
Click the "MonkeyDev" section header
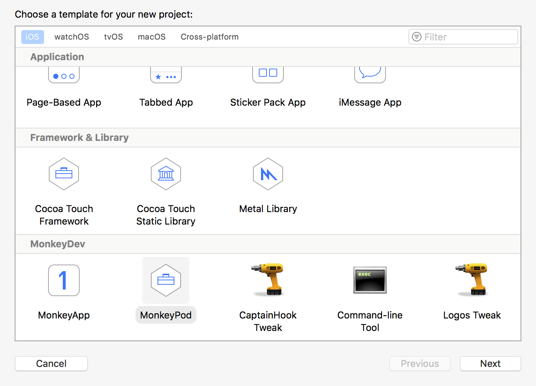click(x=58, y=244)
